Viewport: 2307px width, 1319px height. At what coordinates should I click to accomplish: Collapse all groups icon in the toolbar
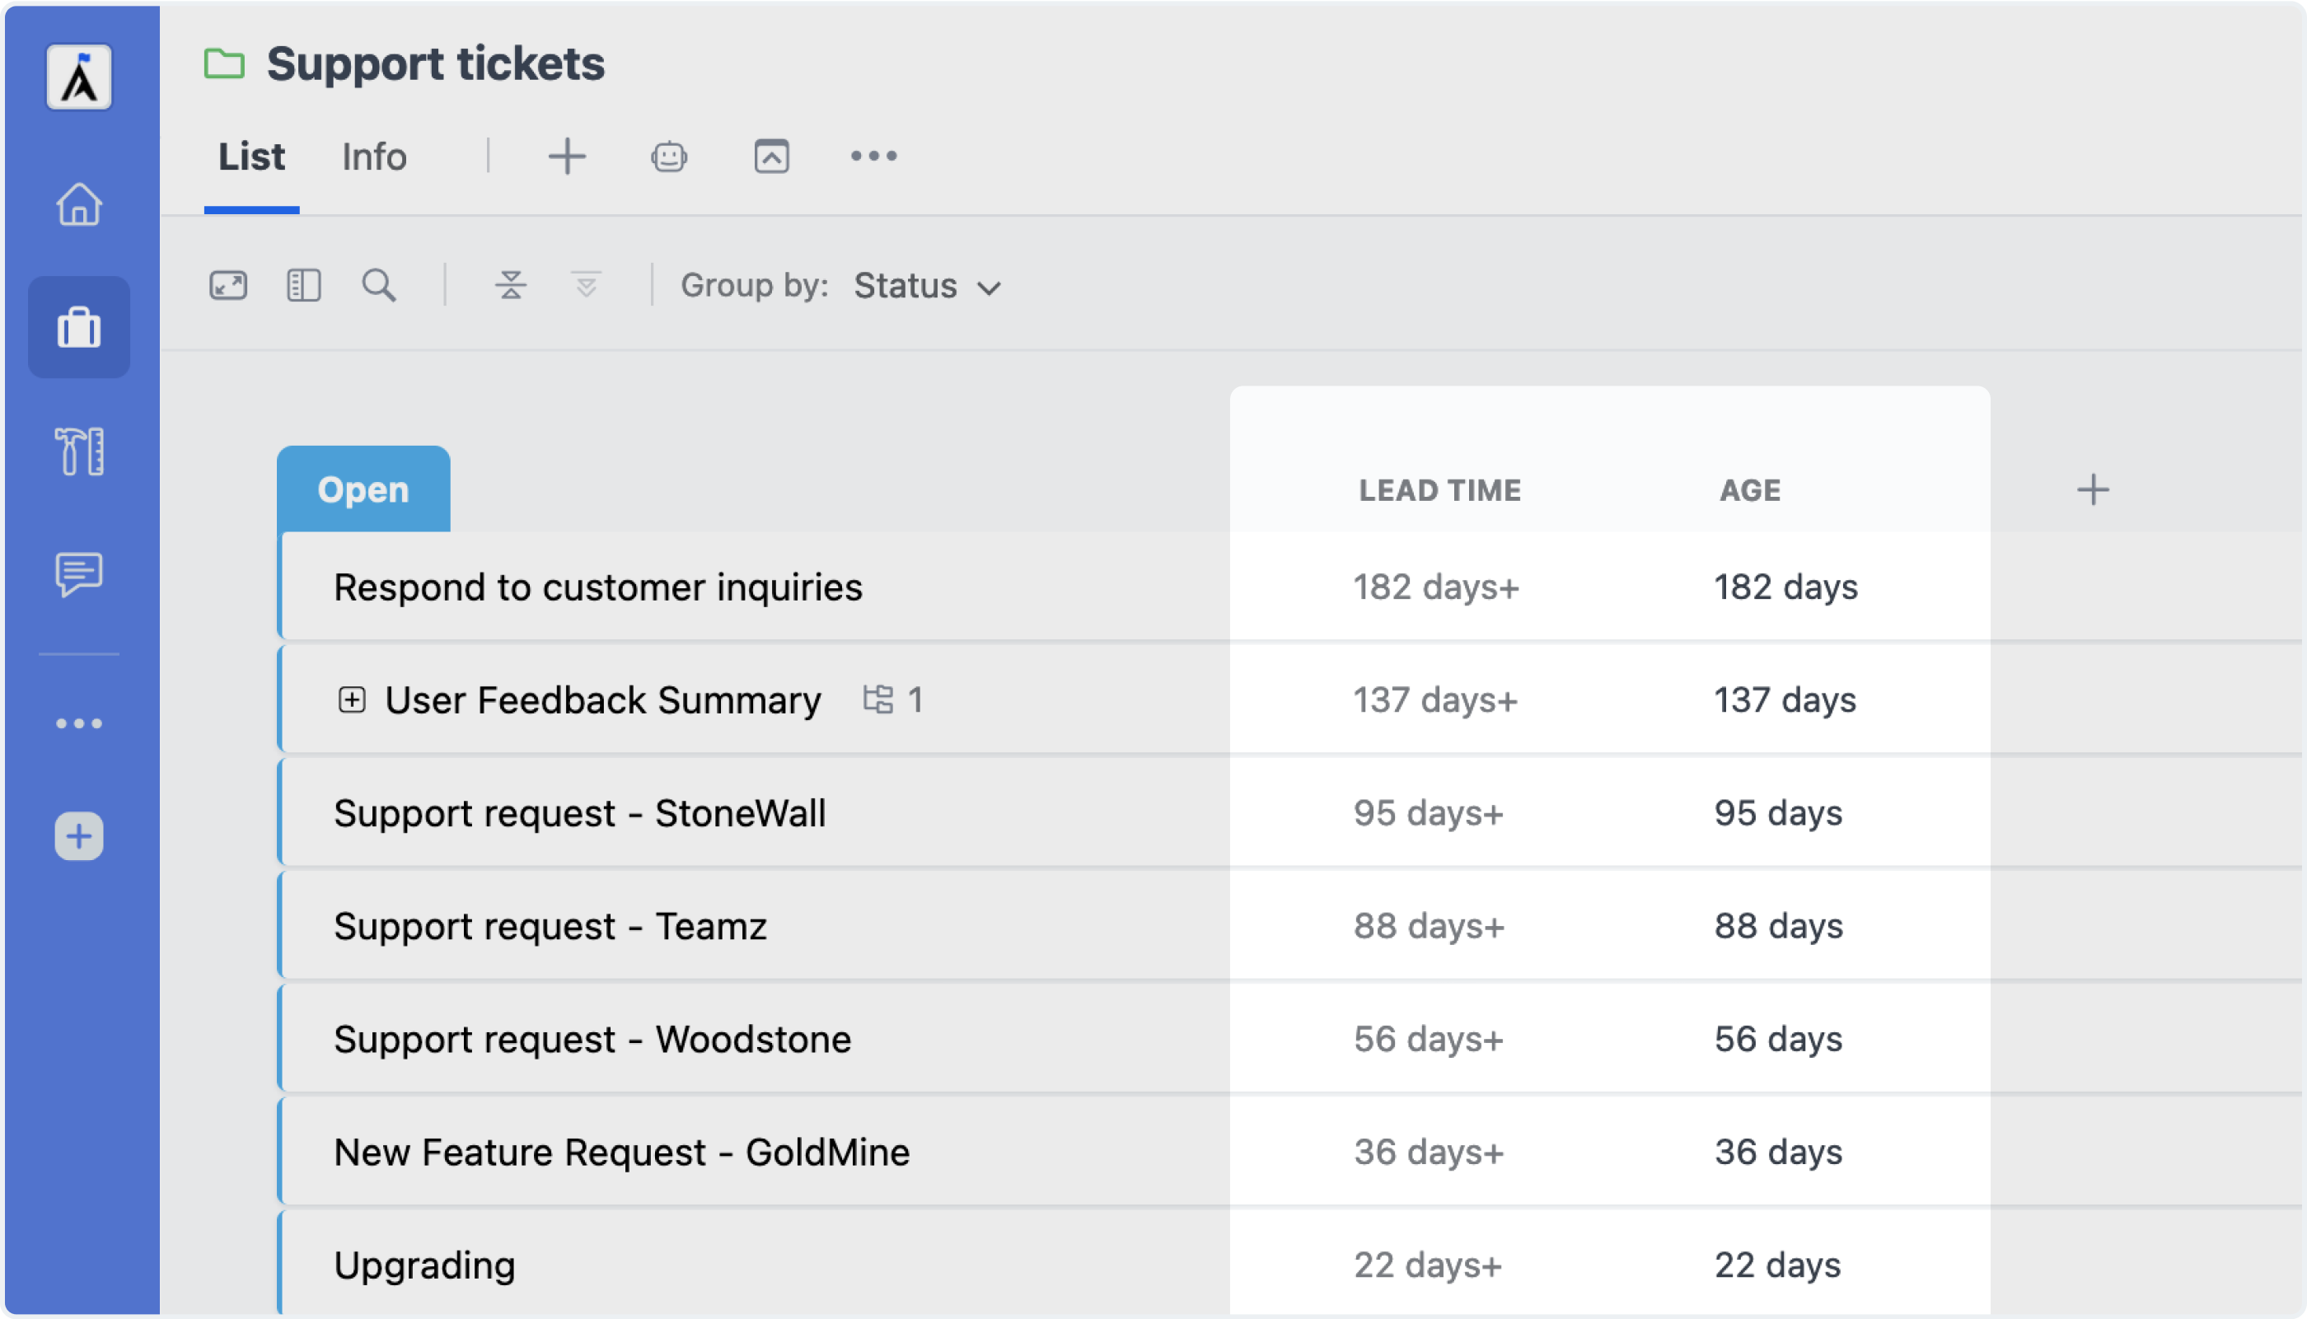[511, 285]
